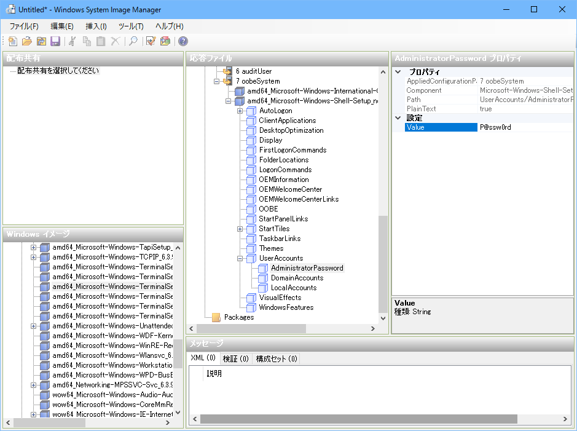
Task: Select amd64_Microsoft-Windows-WDF-Kernel component
Action: click(x=112, y=336)
